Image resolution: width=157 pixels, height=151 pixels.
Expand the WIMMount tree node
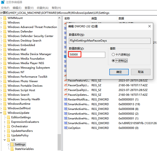click(1, 18)
